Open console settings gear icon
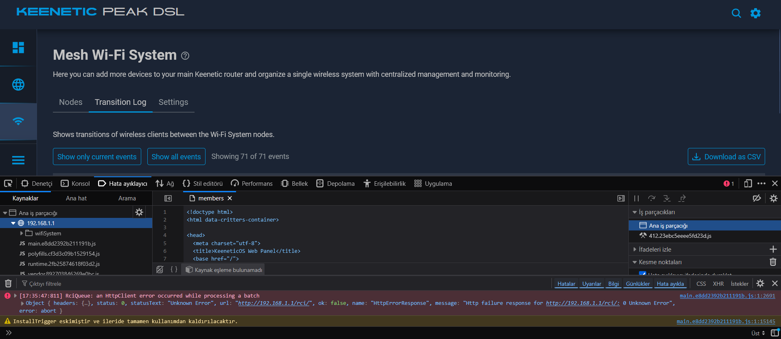781x339 pixels. click(x=760, y=283)
